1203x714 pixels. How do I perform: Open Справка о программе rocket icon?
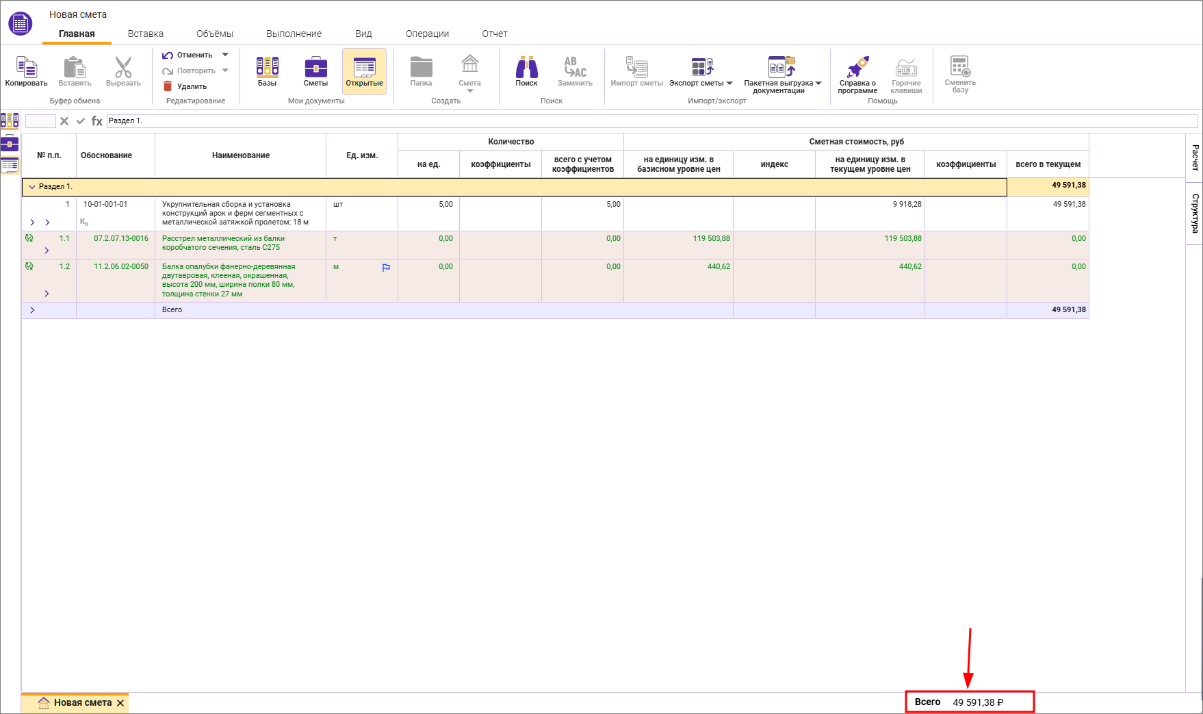pyautogui.click(x=857, y=67)
